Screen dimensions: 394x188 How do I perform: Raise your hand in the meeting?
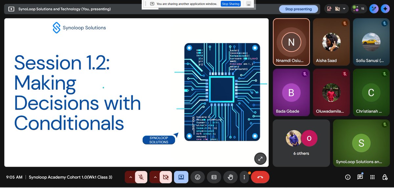[x=230, y=177]
